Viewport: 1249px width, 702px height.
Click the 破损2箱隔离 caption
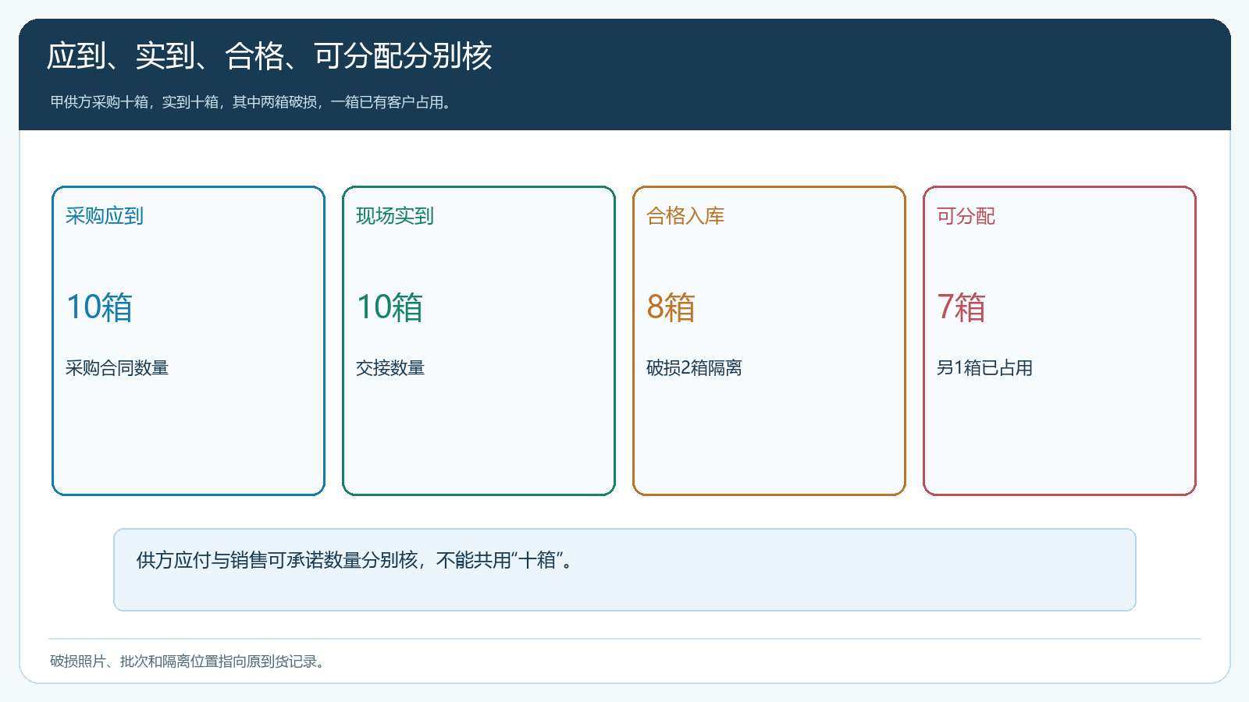[694, 368]
